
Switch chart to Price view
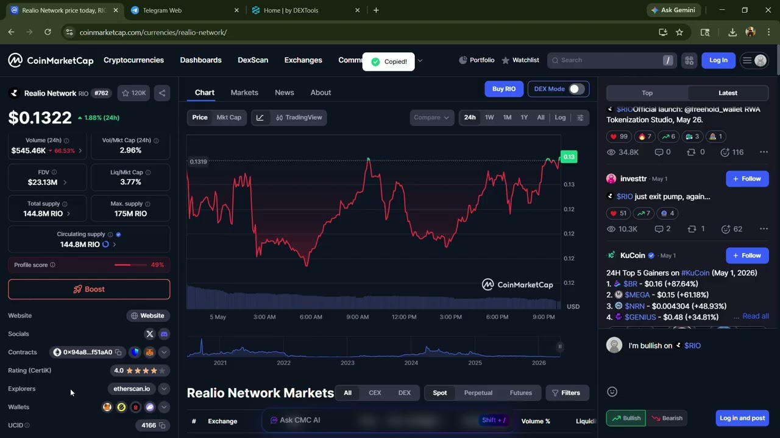tap(200, 117)
